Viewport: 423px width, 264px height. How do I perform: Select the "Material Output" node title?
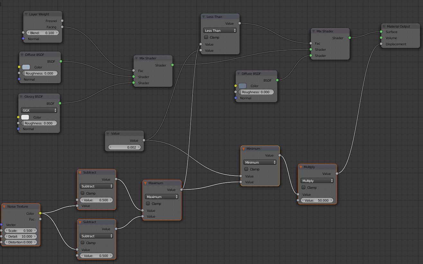pos(399,26)
